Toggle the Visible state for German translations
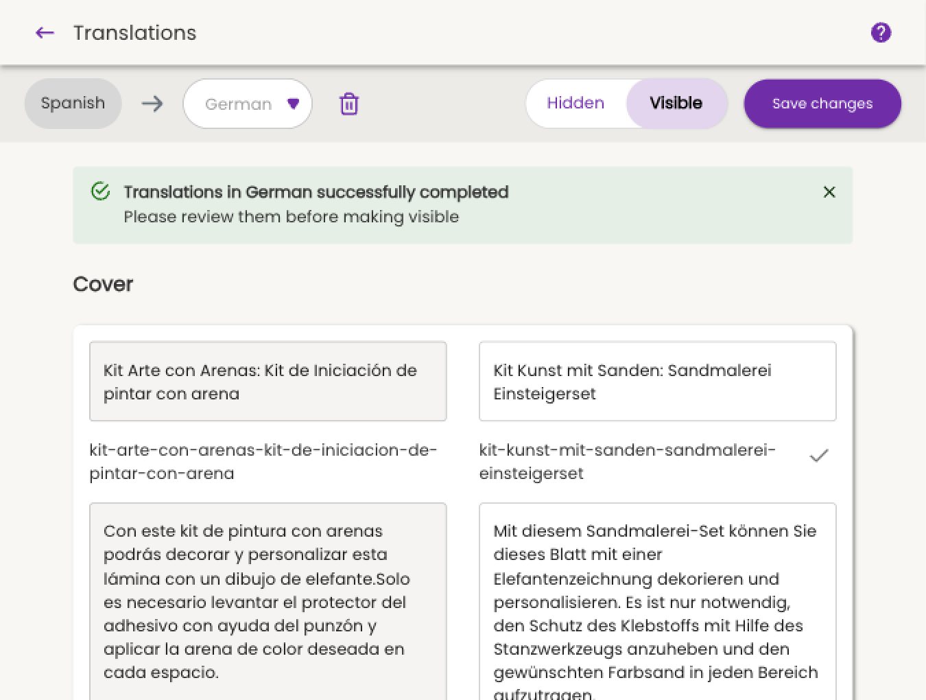Viewport: 926px width, 700px height. (x=676, y=103)
